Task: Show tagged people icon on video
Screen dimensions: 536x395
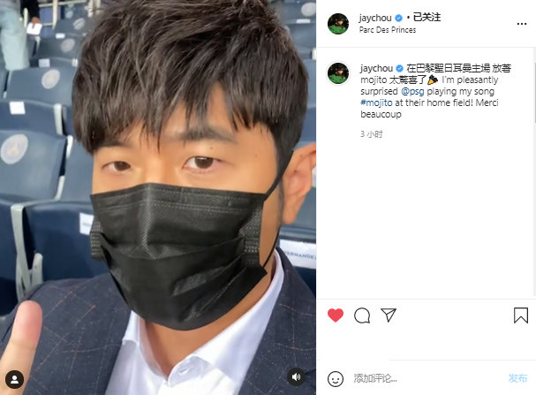Action: 15,379
